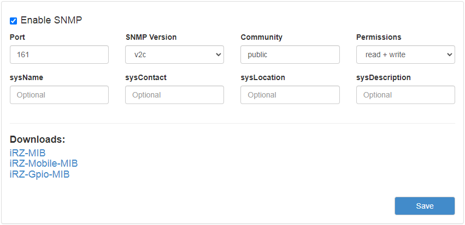Click the sysName input field

click(60, 95)
